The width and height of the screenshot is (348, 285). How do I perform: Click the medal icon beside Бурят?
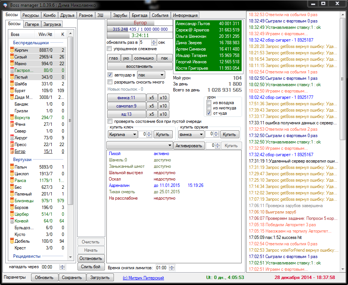[x=12, y=91]
